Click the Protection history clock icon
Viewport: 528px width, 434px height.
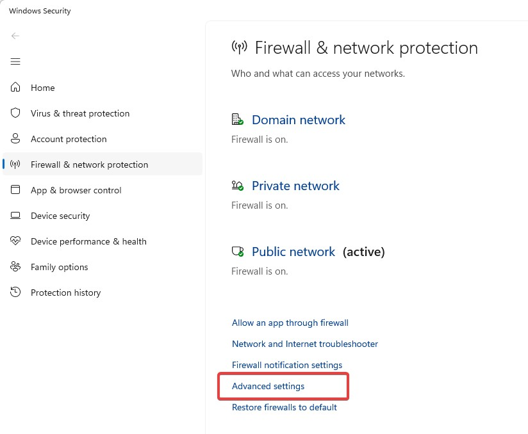click(15, 292)
